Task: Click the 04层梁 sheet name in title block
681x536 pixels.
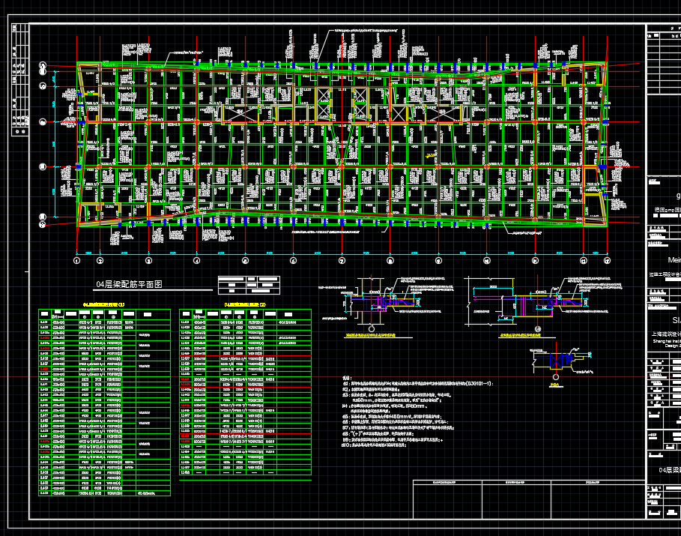Action: click(x=669, y=470)
